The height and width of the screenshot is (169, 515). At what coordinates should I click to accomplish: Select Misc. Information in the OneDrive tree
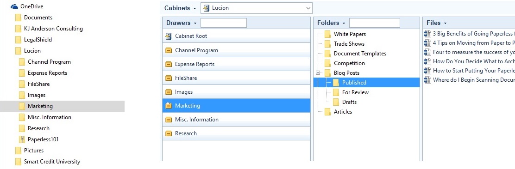coord(49,117)
